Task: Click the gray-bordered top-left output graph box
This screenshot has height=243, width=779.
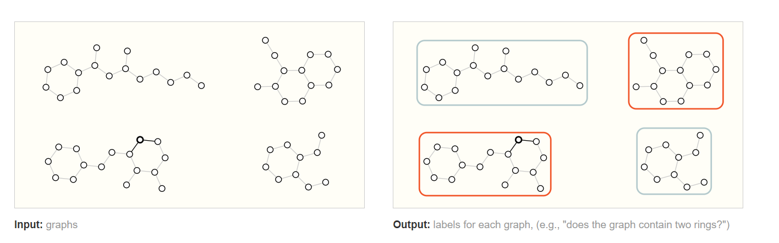Action: [502, 73]
